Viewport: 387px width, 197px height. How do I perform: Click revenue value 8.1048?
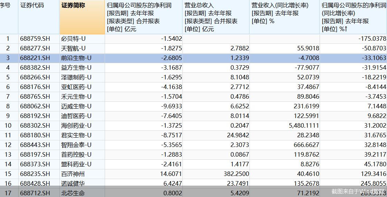point(240,77)
